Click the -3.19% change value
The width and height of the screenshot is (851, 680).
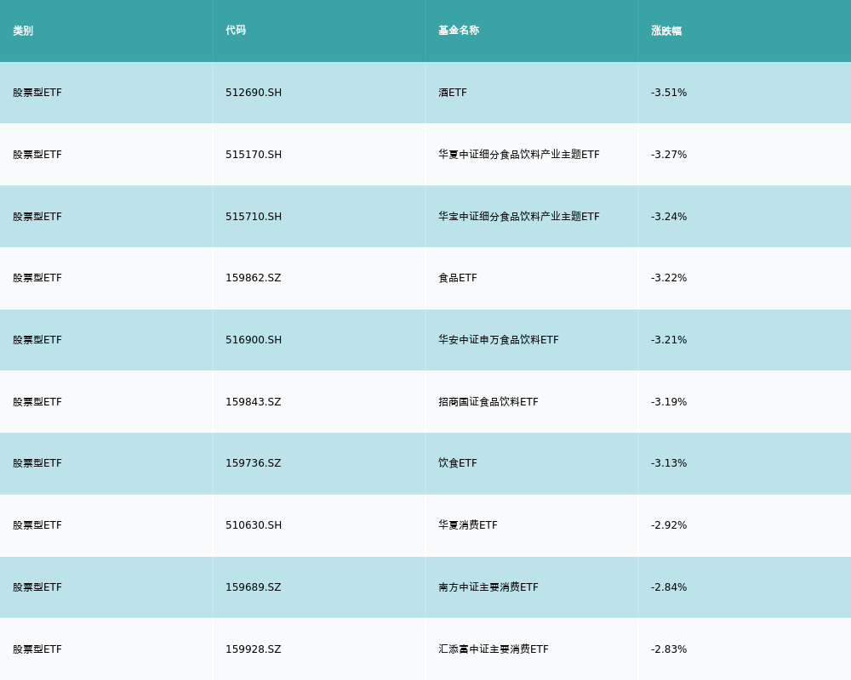(x=669, y=402)
